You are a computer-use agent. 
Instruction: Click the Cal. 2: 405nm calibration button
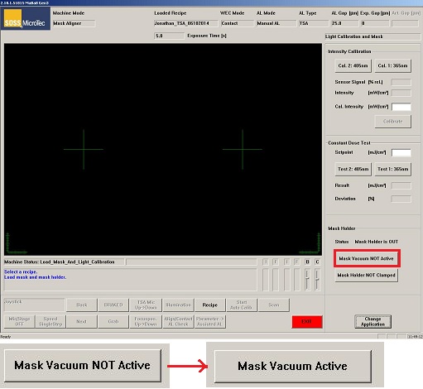[353, 66]
